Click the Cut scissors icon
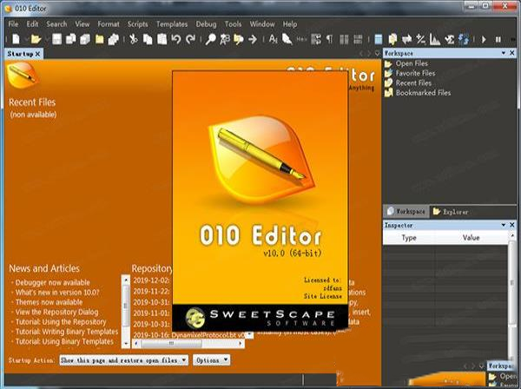The image size is (521, 389). click(134, 39)
